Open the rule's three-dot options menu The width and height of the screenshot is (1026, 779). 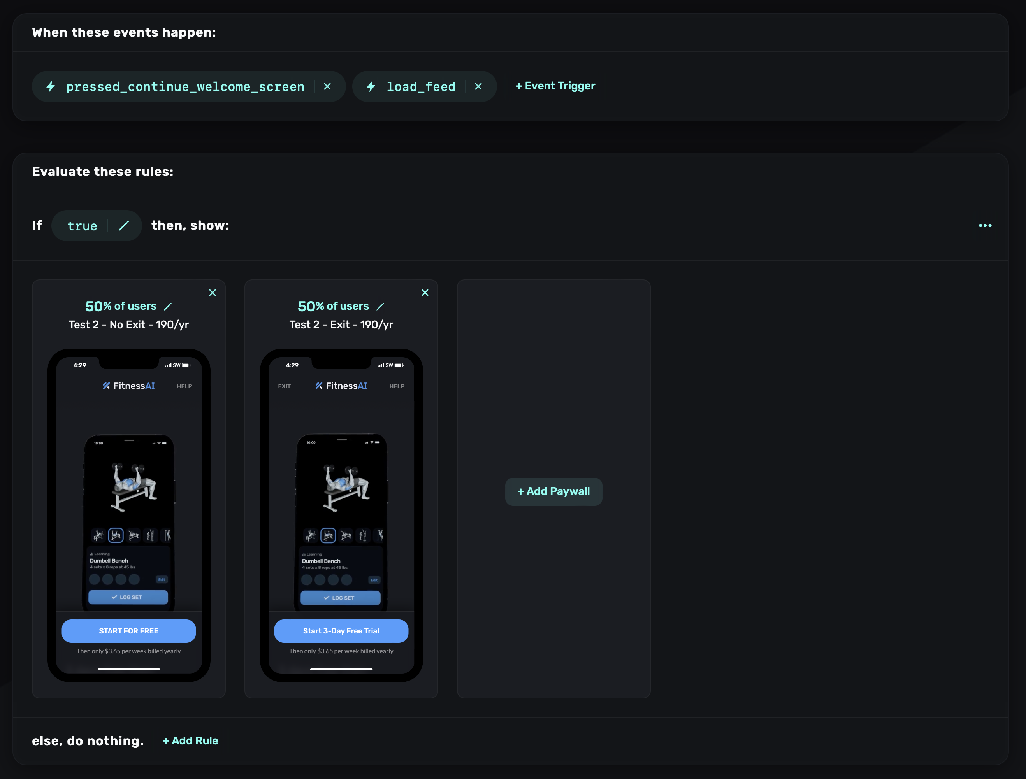(x=985, y=226)
